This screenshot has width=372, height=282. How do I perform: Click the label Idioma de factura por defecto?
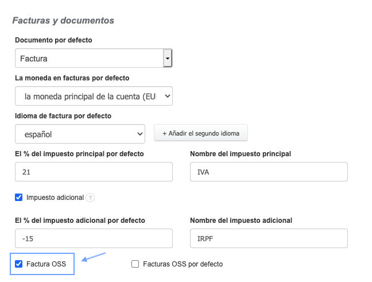coord(63,116)
